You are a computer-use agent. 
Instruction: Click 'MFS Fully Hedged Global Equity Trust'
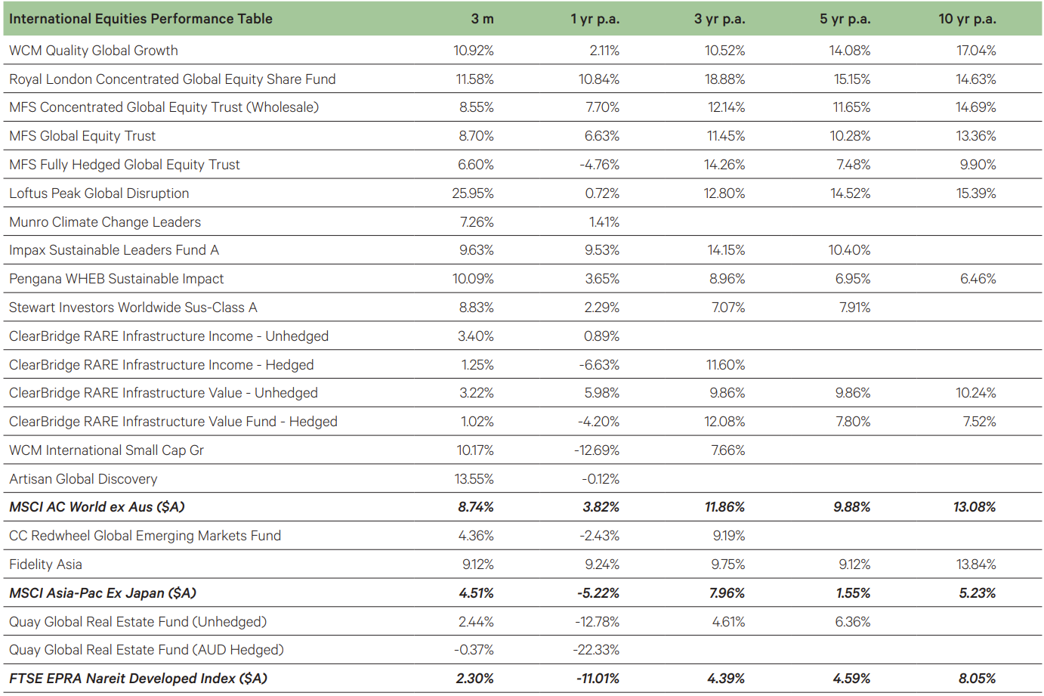point(125,165)
